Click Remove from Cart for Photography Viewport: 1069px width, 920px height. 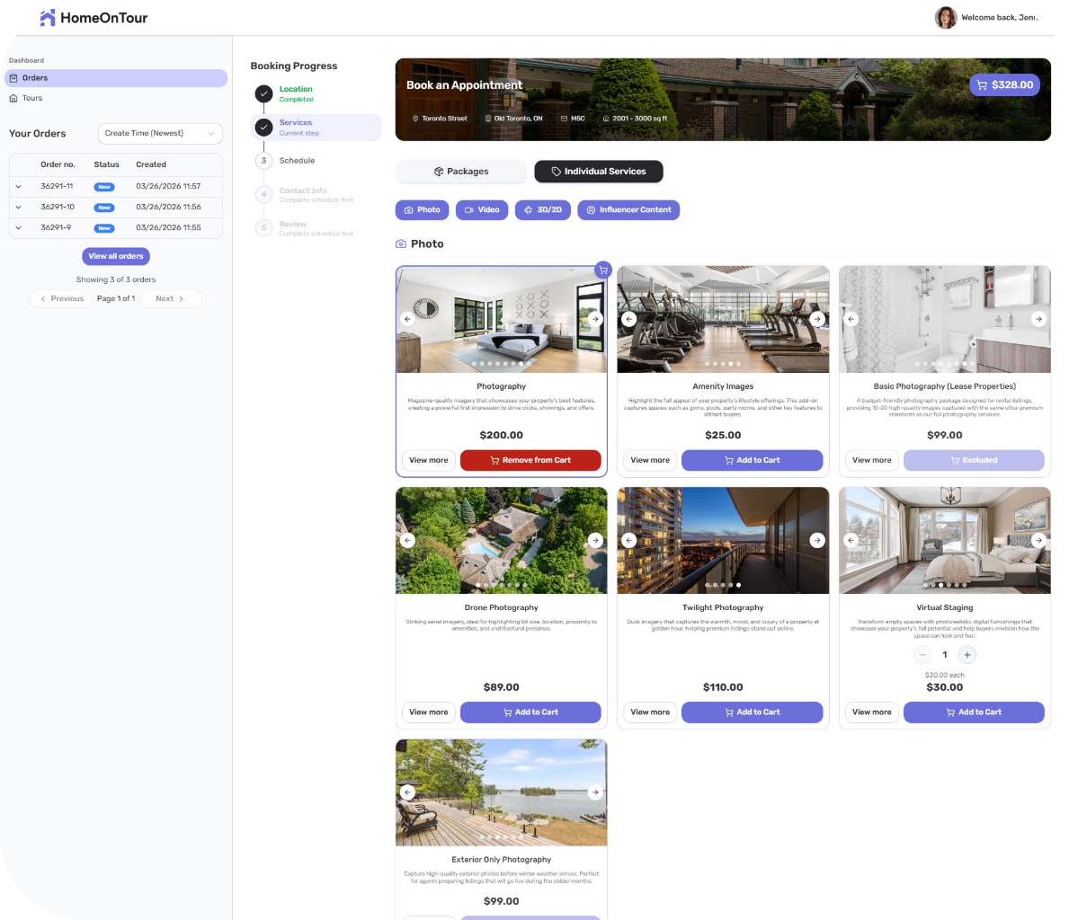pyautogui.click(x=530, y=460)
